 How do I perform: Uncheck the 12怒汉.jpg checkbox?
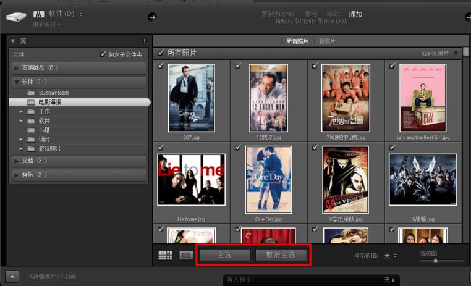tap(238, 65)
